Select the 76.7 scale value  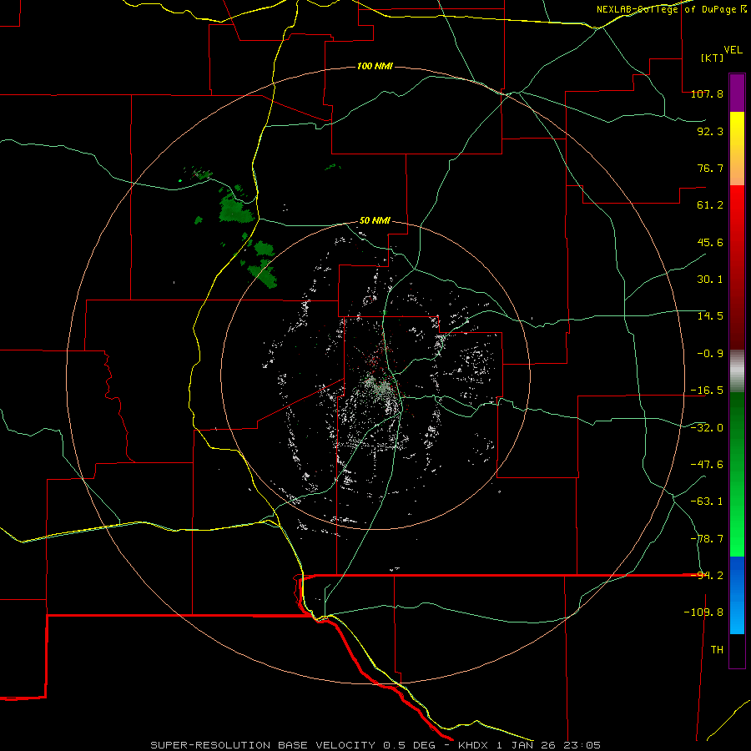pos(710,168)
